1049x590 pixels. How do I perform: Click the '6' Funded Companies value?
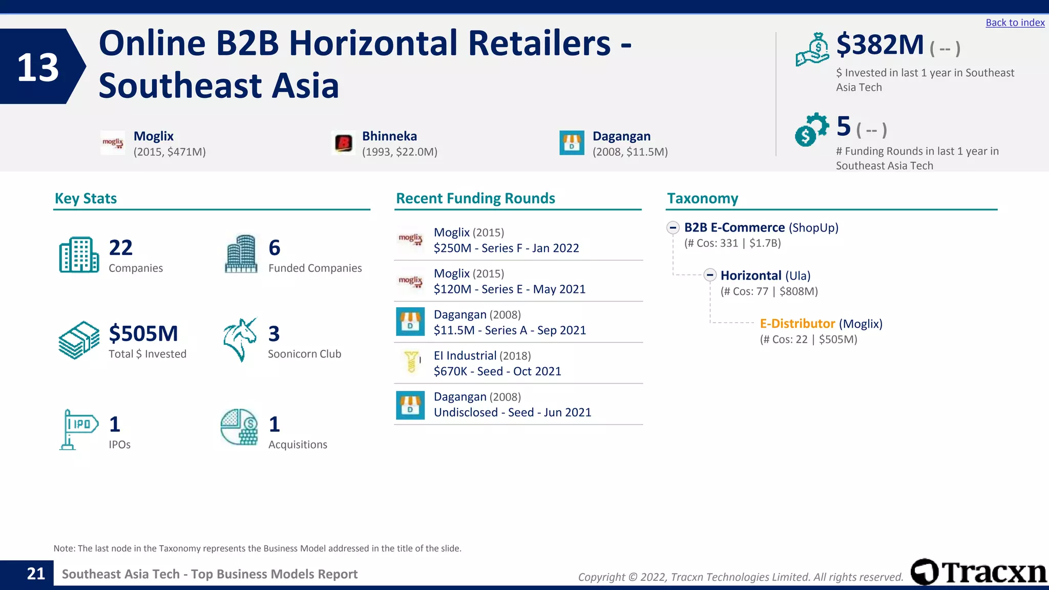[275, 248]
